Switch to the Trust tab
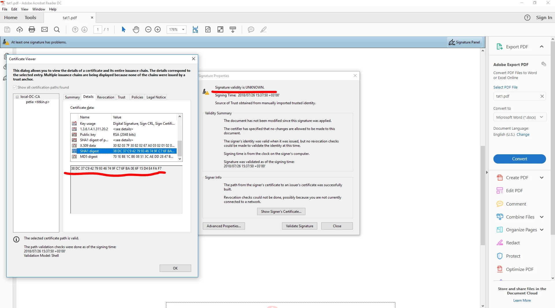Screen dimensions: 555x308 121,97
